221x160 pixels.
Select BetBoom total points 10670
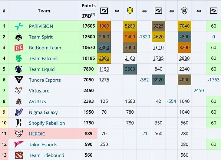89,48
